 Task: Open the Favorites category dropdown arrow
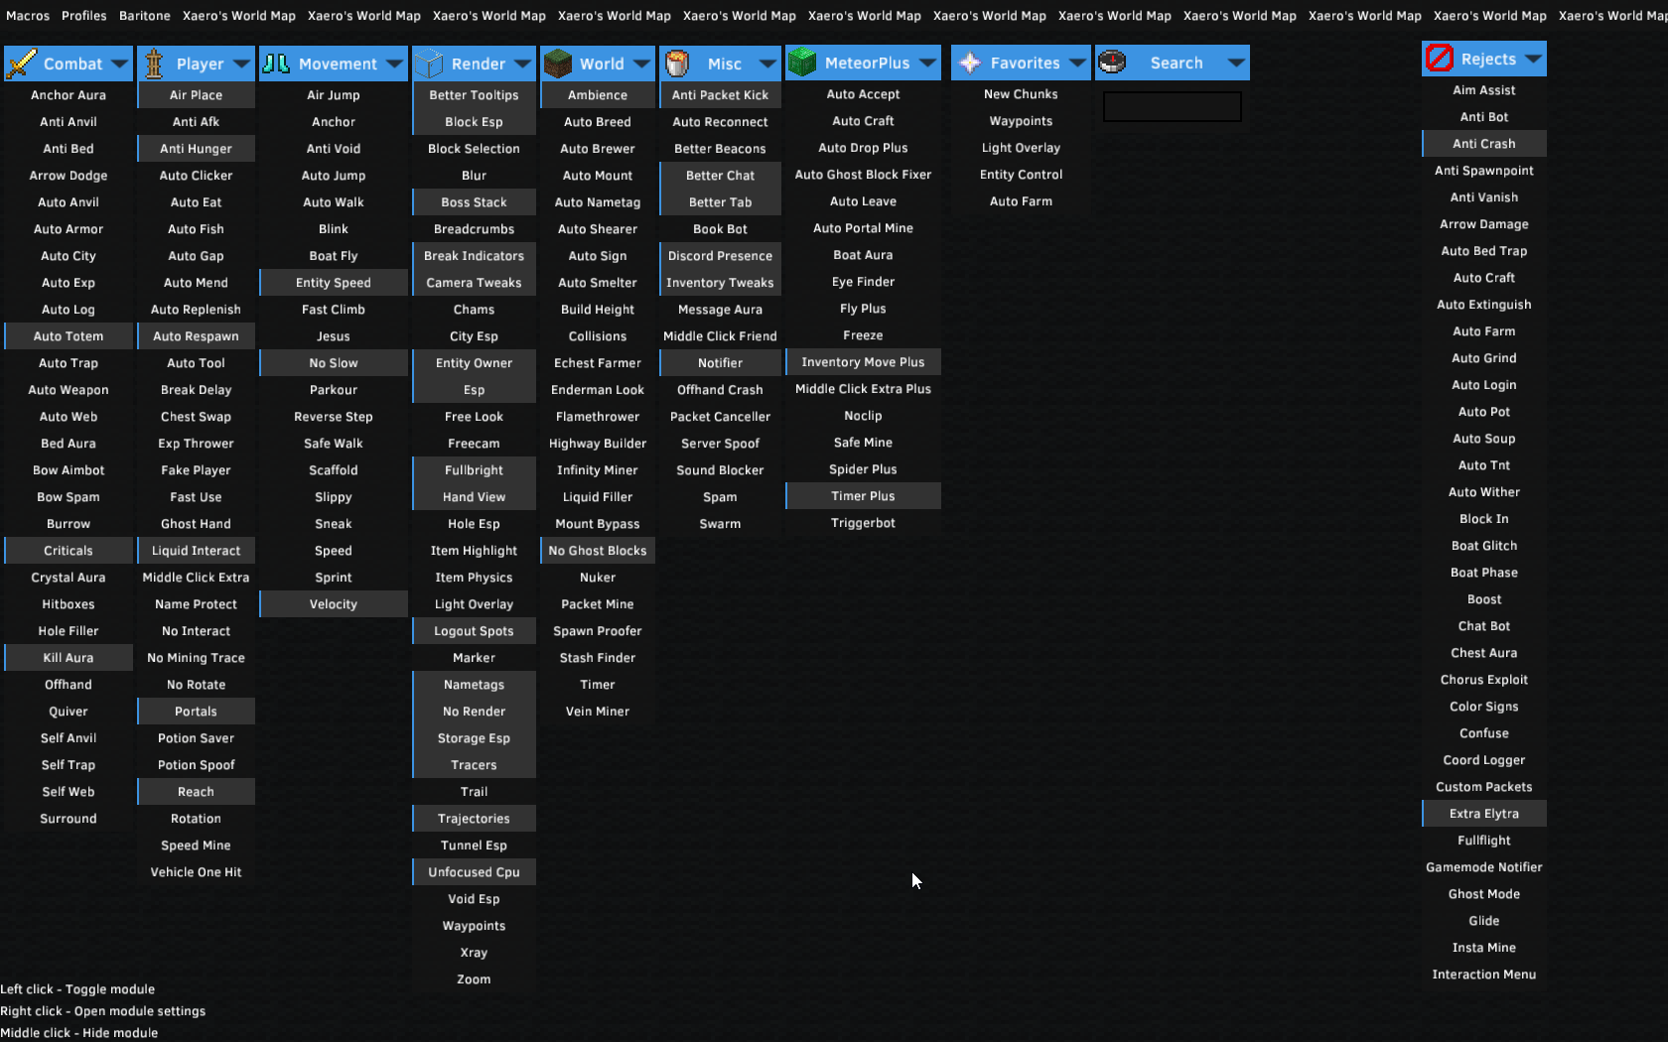tap(1078, 62)
